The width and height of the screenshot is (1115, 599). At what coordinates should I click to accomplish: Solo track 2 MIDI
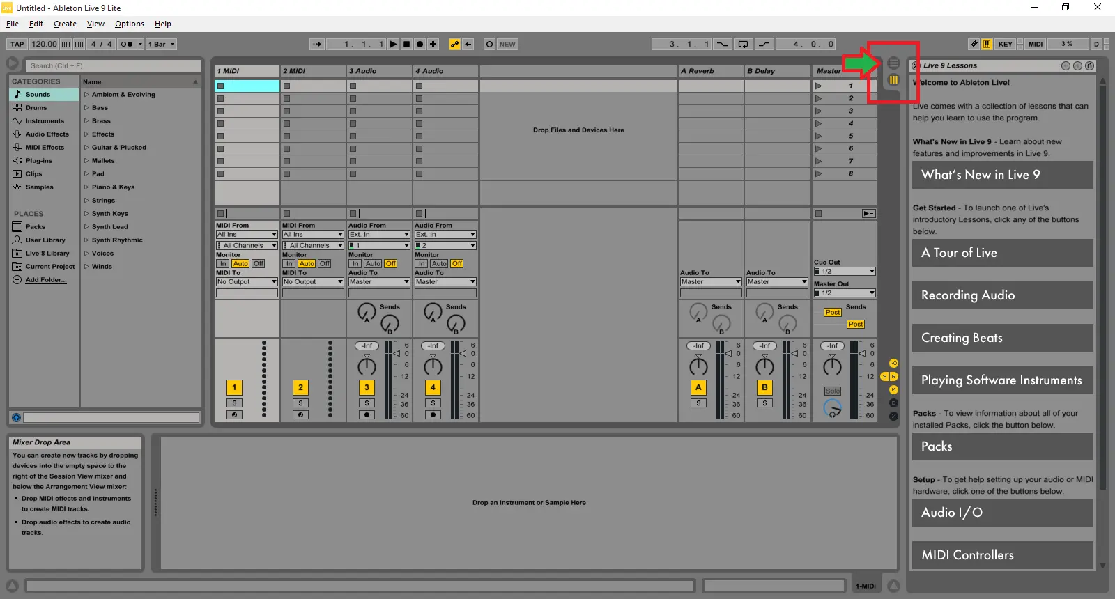[300, 403]
